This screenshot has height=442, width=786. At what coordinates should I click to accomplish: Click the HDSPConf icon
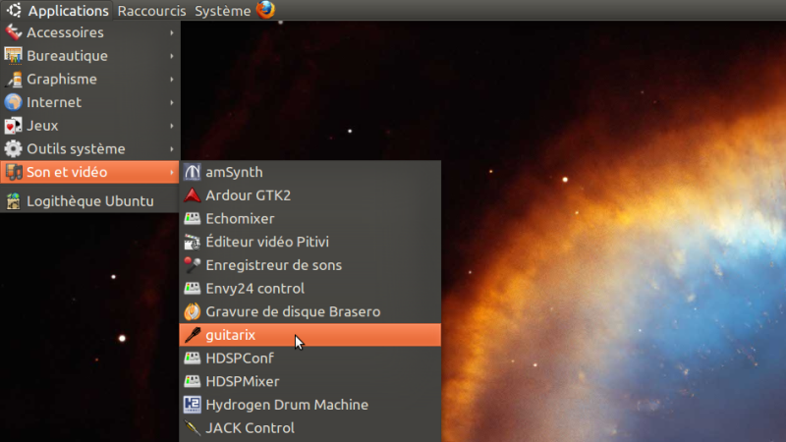(x=192, y=359)
